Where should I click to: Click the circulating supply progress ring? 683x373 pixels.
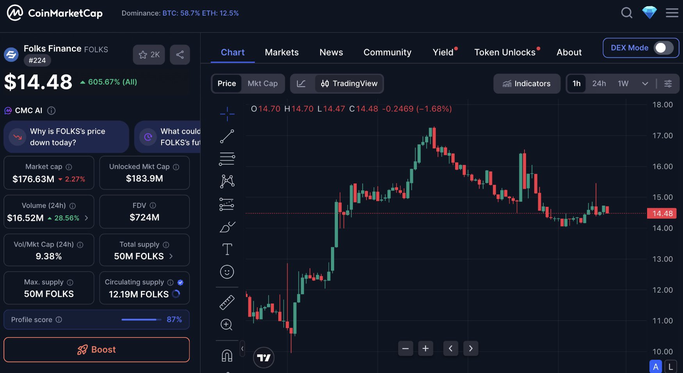tap(176, 294)
